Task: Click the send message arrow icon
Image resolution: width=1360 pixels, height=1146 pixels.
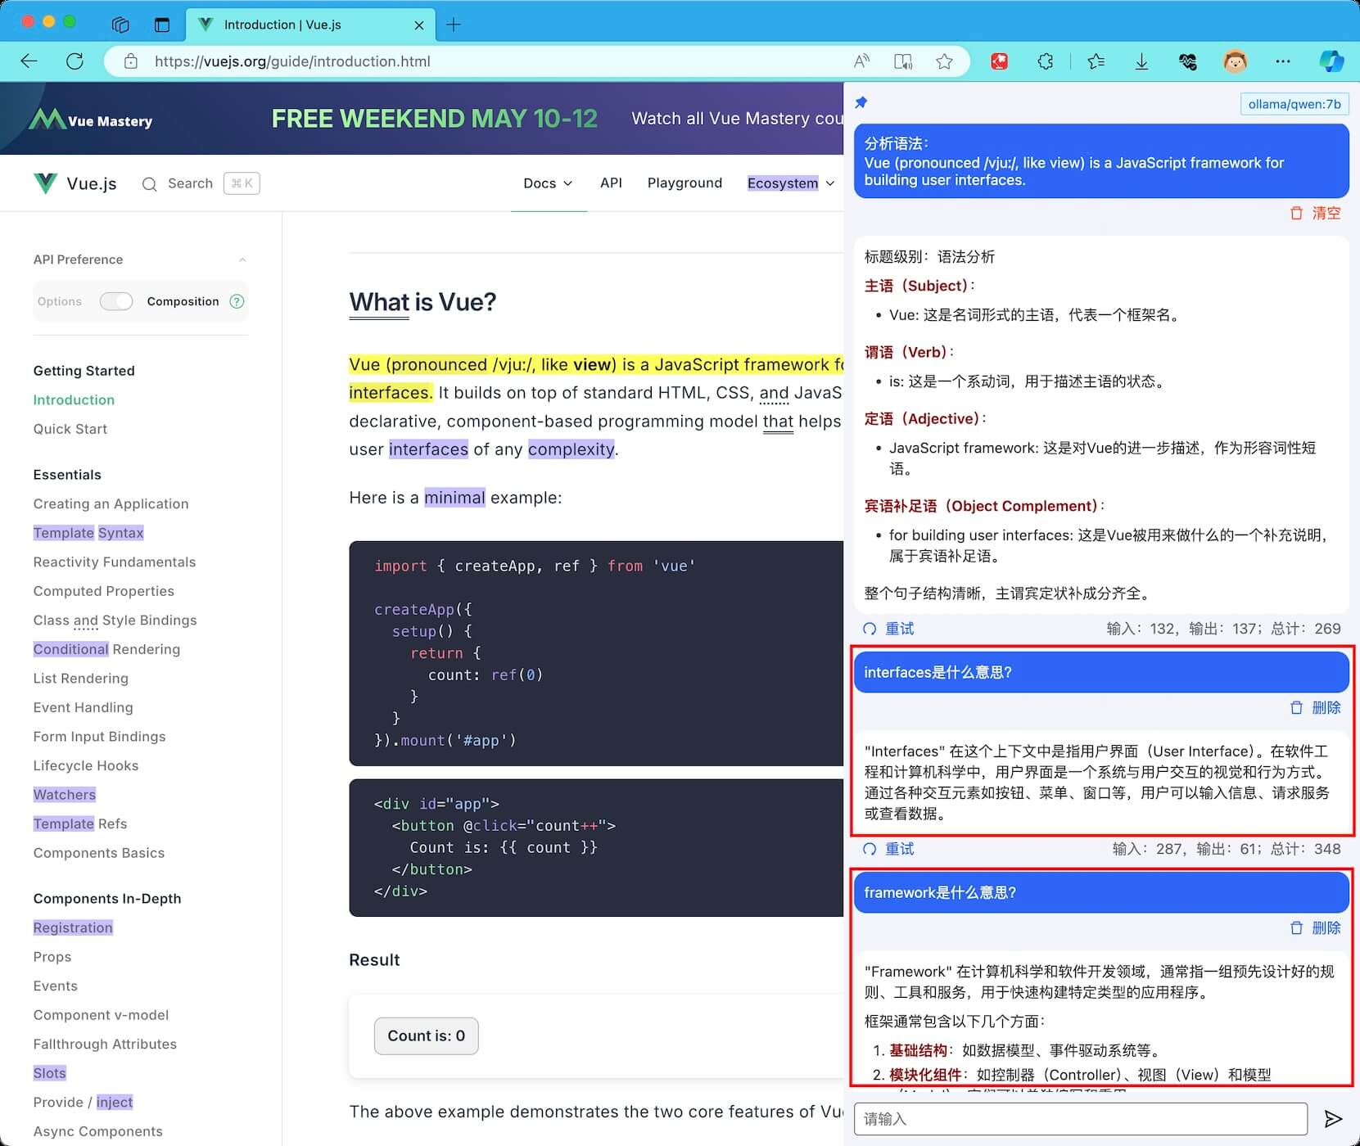Action: click(1333, 1118)
